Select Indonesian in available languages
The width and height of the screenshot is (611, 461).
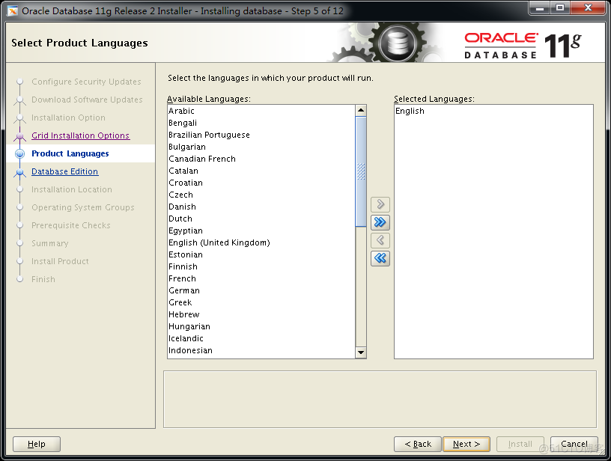pyautogui.click(x=261, y=350)
